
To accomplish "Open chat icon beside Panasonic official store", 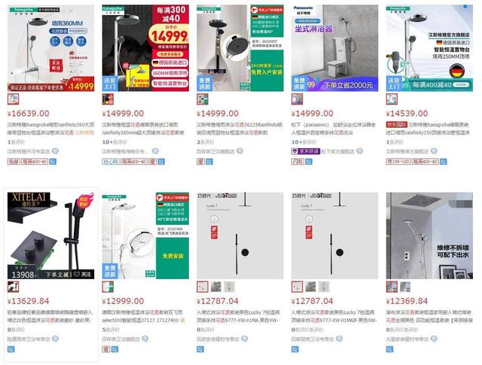I will pos(359,151).
